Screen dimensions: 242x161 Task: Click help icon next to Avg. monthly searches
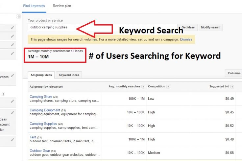pyautogui.click(x=143, y=87)
